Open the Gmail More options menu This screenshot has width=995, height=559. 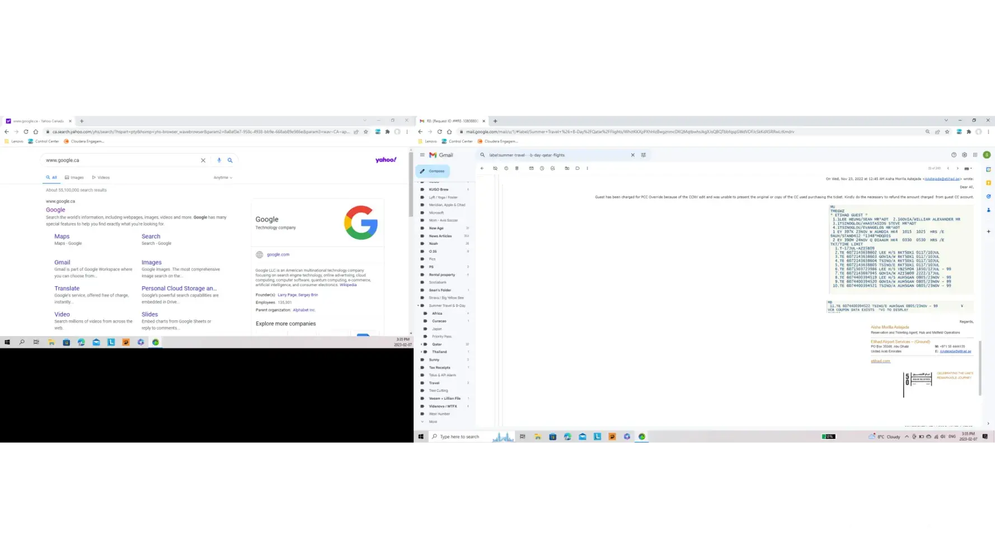tap(587, 168)
